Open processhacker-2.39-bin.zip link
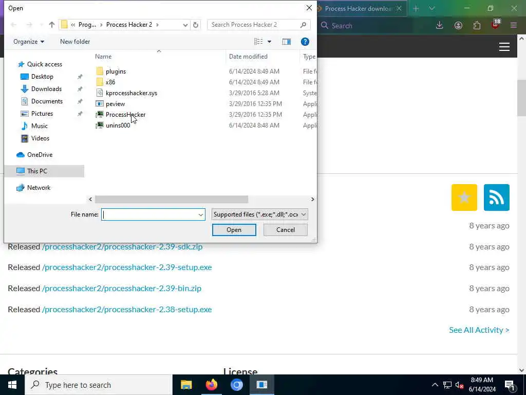The width and height of the screenshot is (526, 395). pos(121,289)
